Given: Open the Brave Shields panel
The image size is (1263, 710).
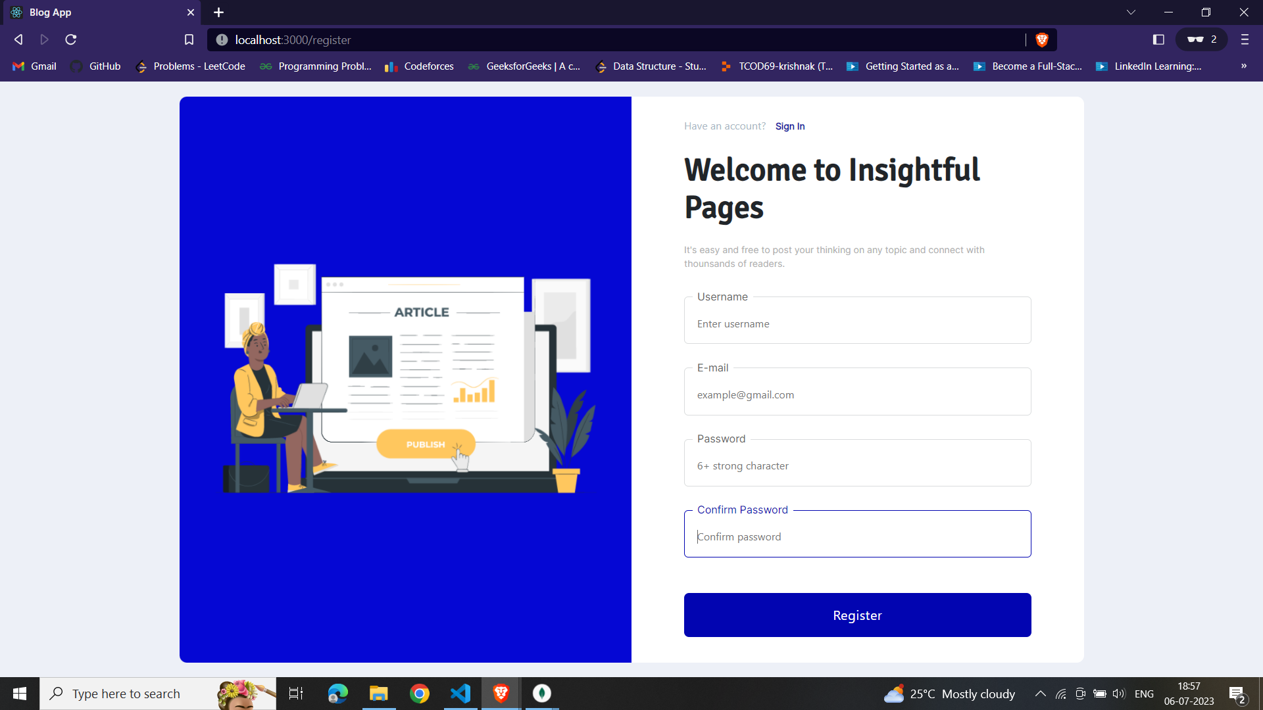Looking at the screenshot, I should [1041, 39].
